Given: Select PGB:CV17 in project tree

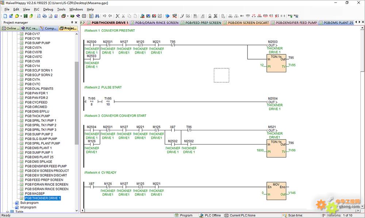Looking at the screenshot, I should 32,34.
